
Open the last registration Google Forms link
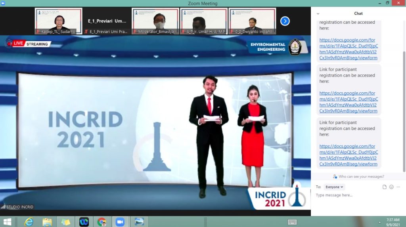(349, 155)
